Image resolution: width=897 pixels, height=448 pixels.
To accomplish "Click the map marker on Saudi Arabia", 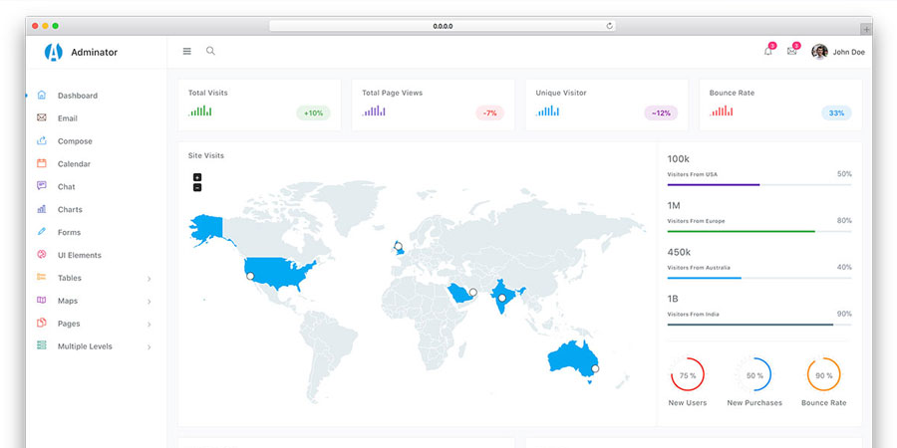I will (x=473, y=292).
